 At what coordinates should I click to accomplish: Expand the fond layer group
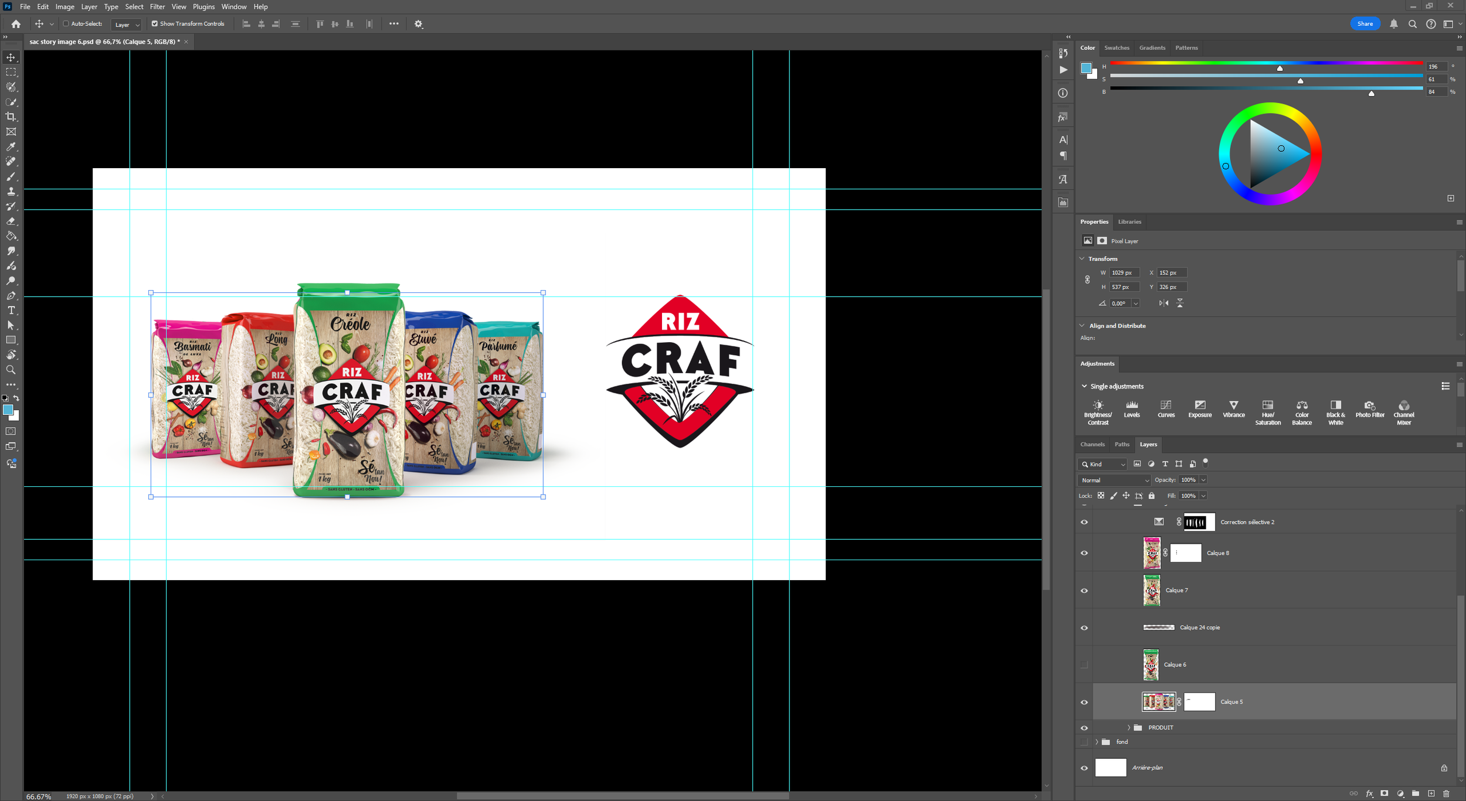1097,742
